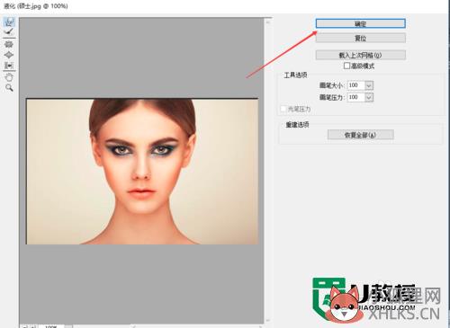This screenshot has width=450, height=328.
Task: Open the 画笔大小 dropdown arrow
Action: point(369,85)
